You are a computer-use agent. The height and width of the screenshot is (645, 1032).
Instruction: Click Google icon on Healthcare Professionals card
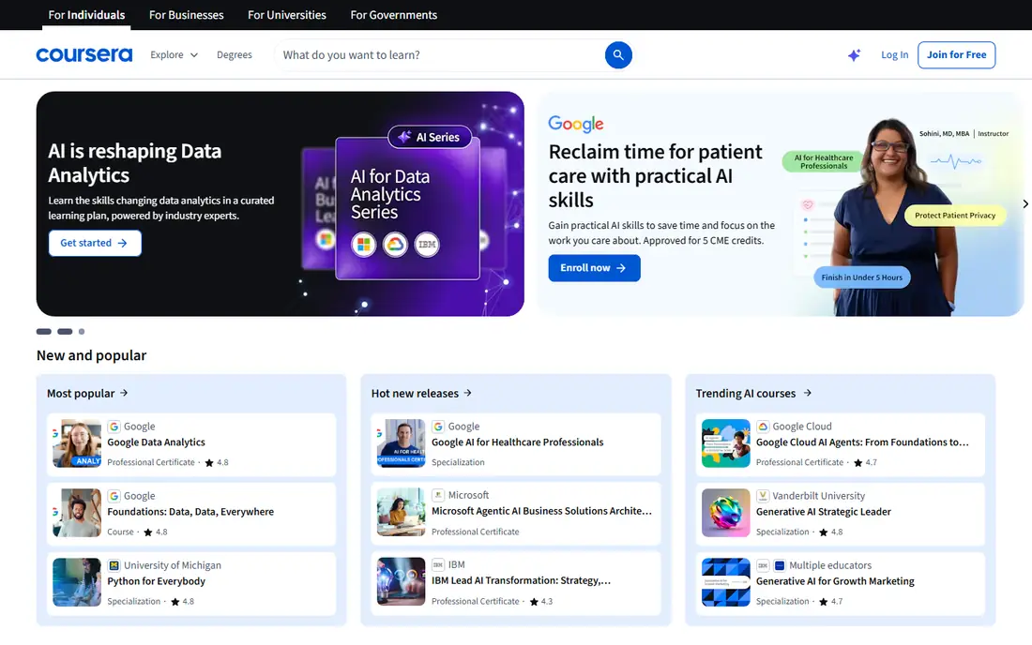coord(438,426)
